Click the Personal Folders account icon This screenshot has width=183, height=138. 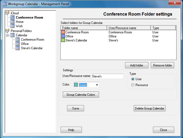coord(7,31)
